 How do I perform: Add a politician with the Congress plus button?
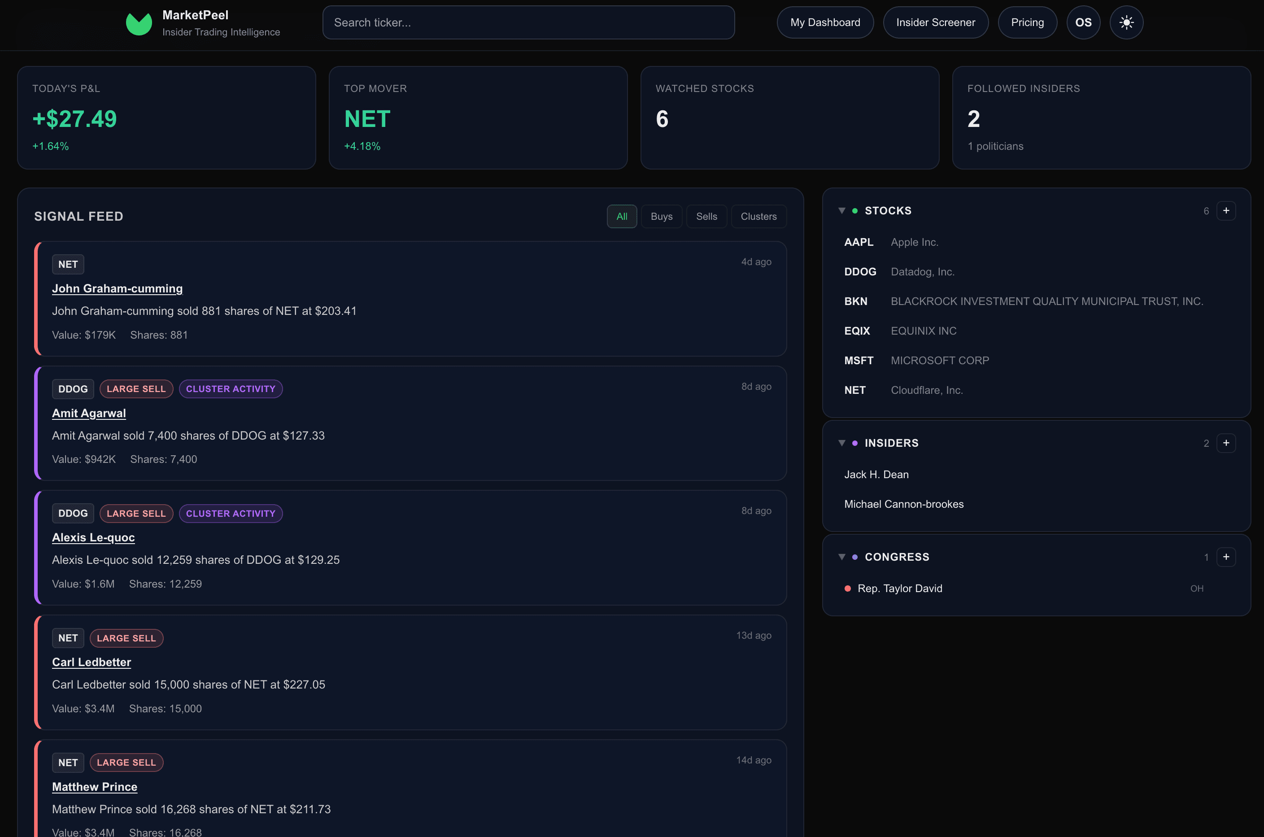1226,557
